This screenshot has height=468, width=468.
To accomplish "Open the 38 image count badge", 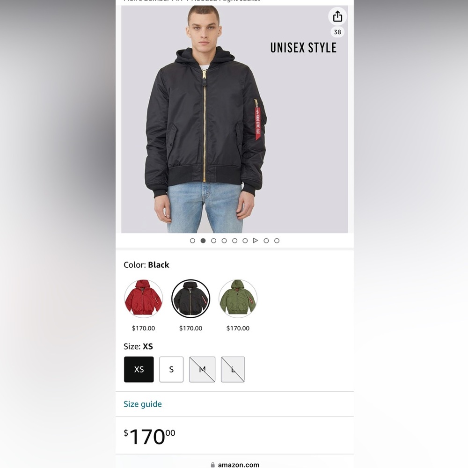I will pyautogui.click(x=337, y=32).
